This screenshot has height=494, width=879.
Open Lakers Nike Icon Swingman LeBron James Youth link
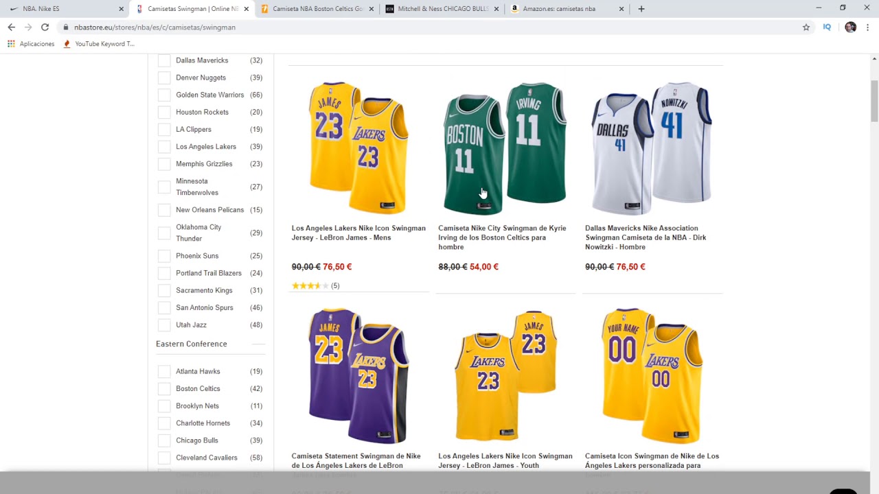pos(505,460)
